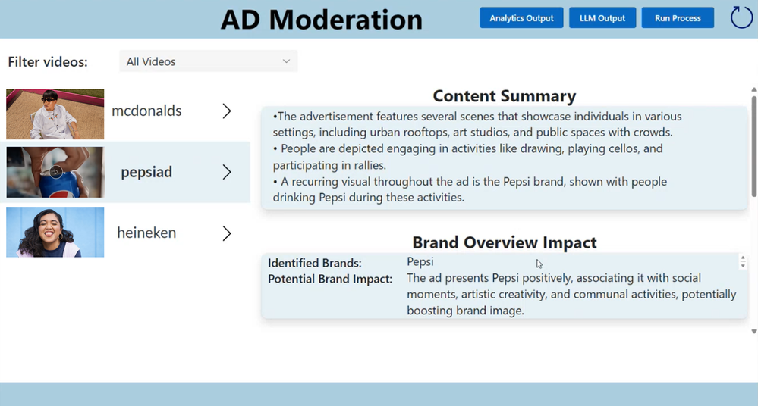This screenshot has width=758, height=406.
Task: Click the identified brand value Pepsi
Action: tap(420, 261)
